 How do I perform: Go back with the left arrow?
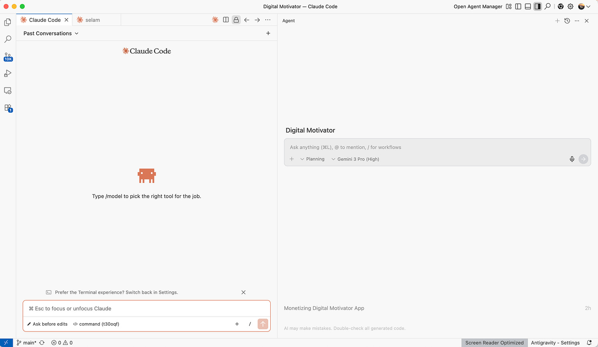247,20
